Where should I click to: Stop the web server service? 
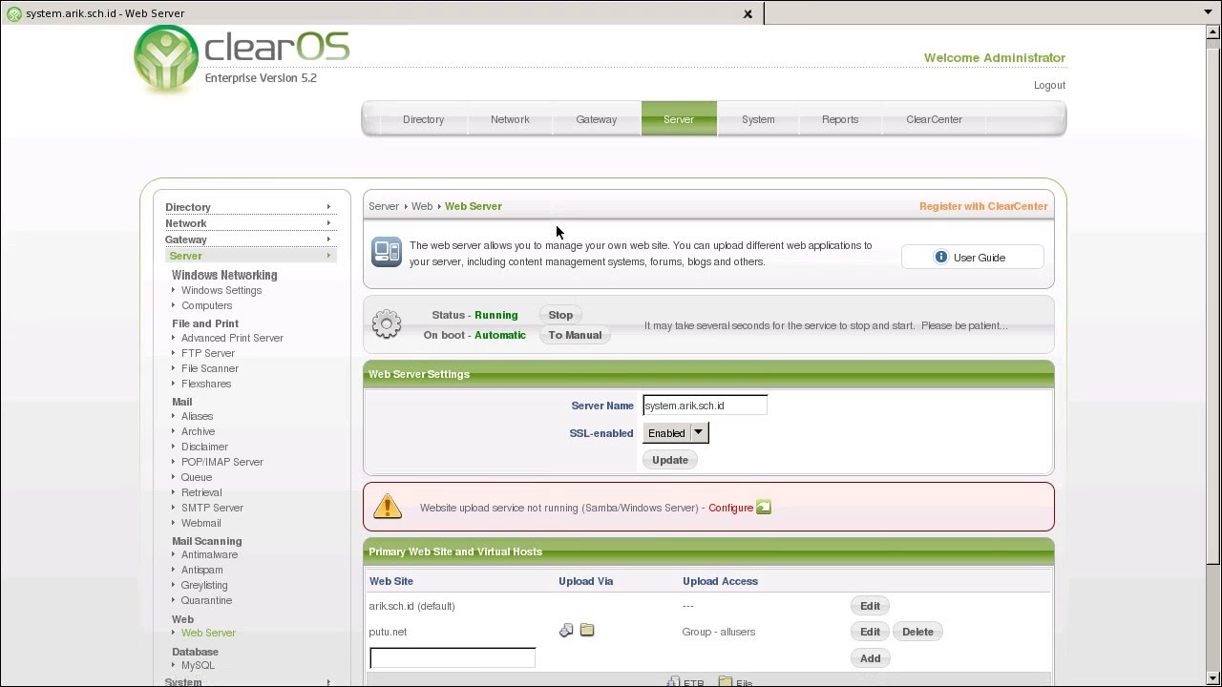[560, 315]
